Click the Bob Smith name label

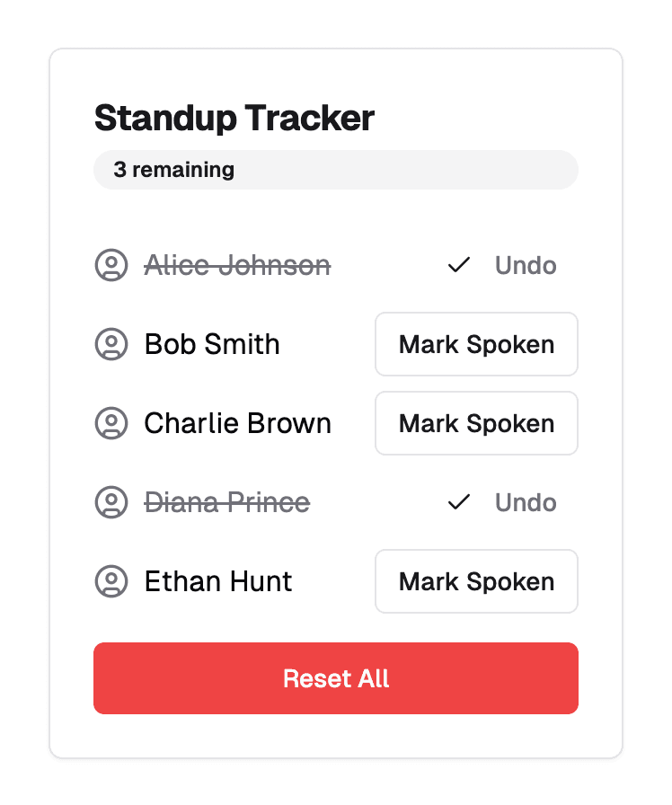pos(212,344)
